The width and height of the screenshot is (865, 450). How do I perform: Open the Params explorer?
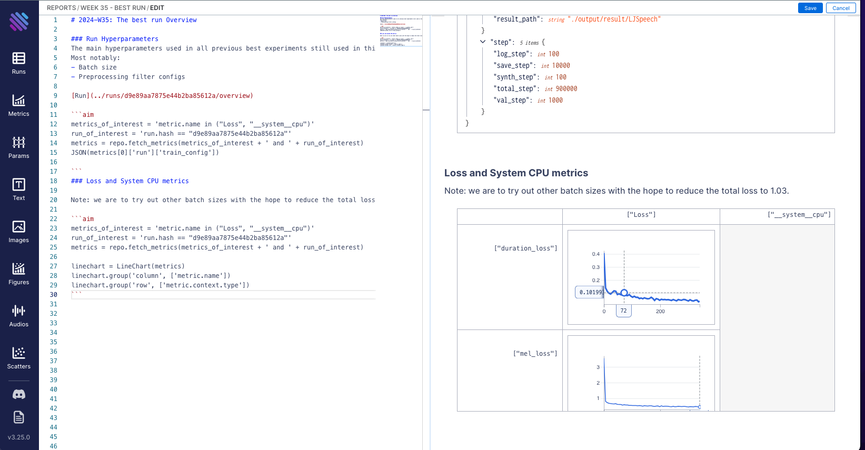pyautogui.click(x=19, y=147)
